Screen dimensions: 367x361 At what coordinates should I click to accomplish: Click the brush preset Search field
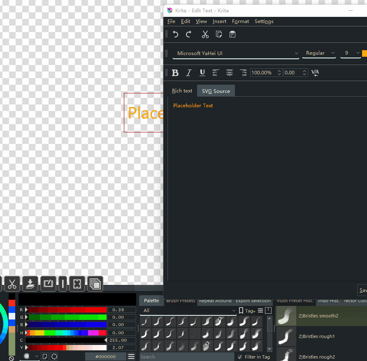pyautogui.click(x=186, y=357)
